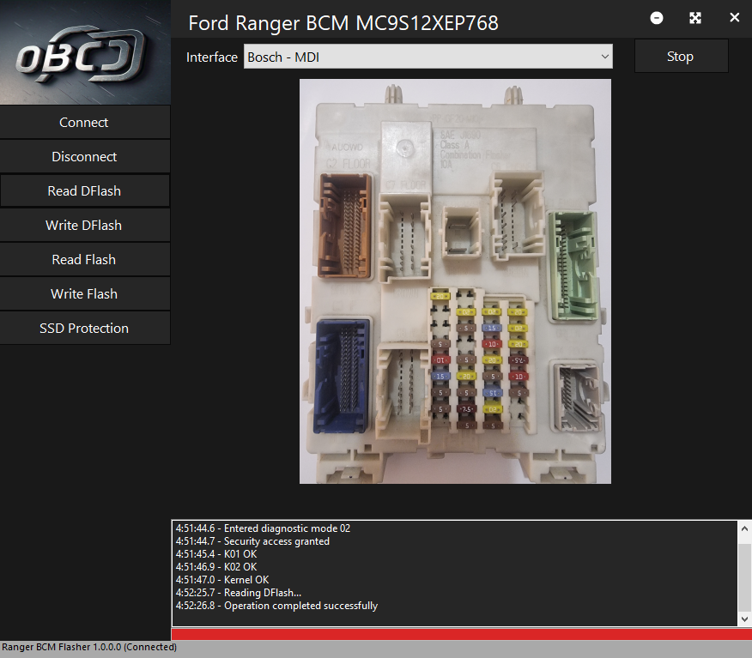Select 'Reading DFlash...' log line

pos(239,593)
